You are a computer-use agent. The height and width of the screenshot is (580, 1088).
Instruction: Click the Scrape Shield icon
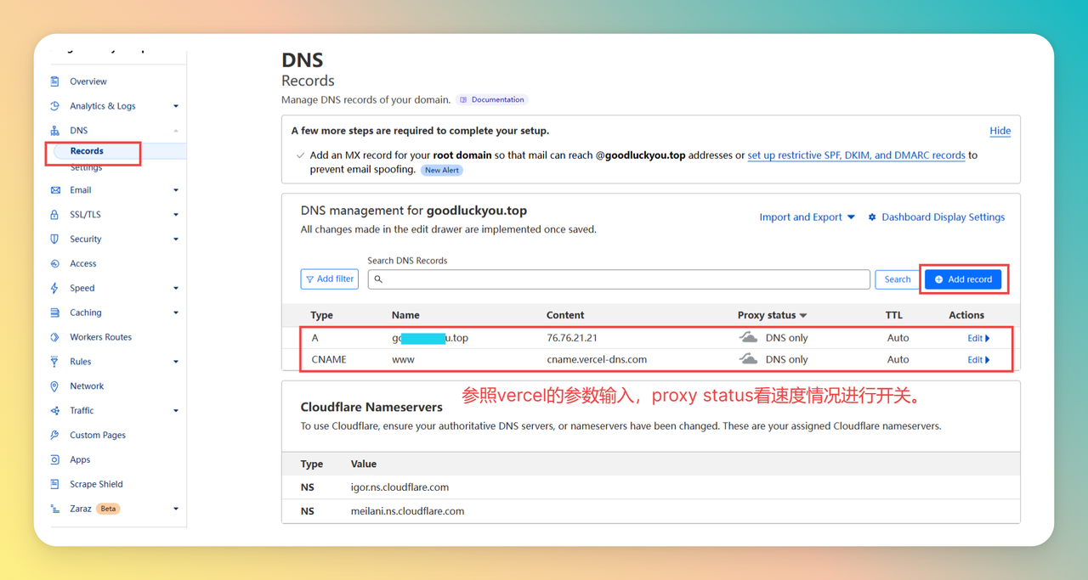(x=55, y=484)
